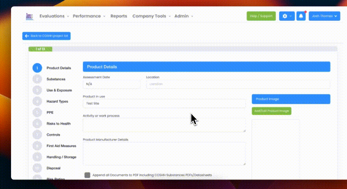347x189 pixels.
Task: Click the Product Image panel header
Action: (291, 99)
